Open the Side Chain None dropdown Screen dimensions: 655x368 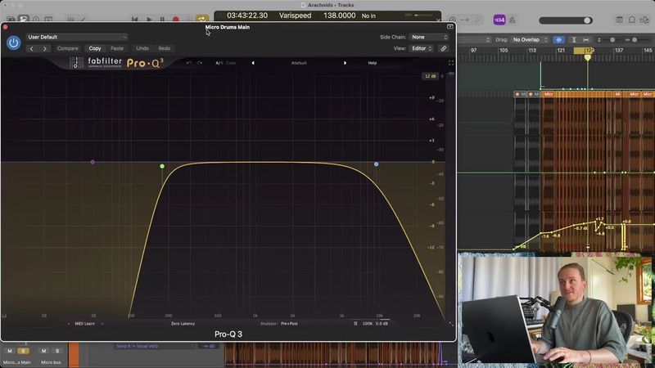[x=429, y=37]
